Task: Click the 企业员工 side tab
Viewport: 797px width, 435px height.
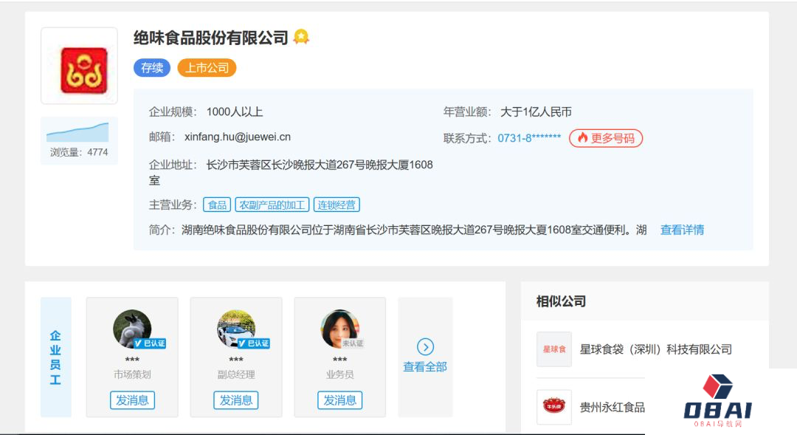Action: pyautogui.click(x=56, y=357)
